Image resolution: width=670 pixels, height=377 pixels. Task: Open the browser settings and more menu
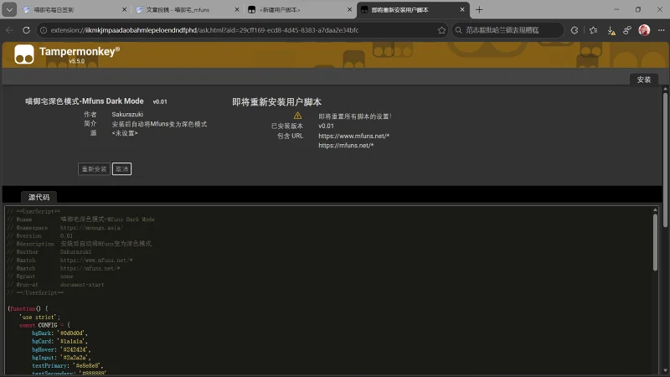661,30
